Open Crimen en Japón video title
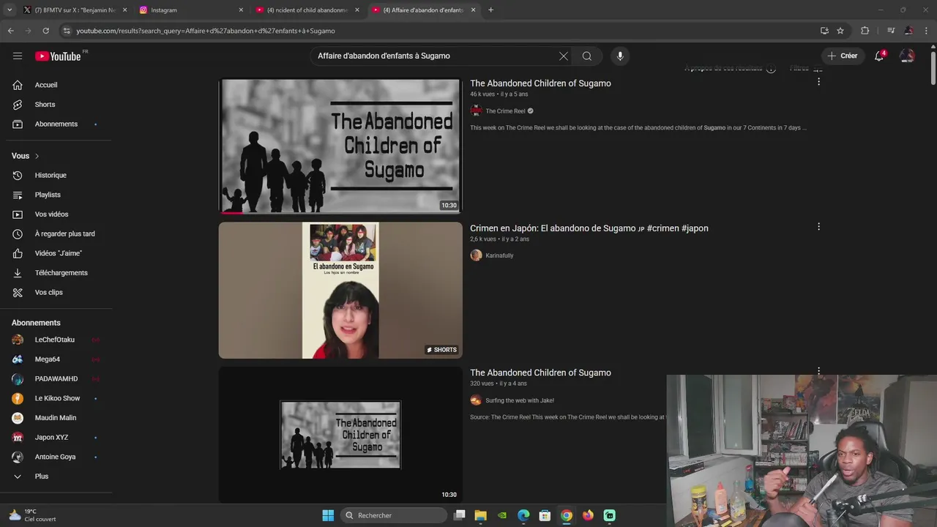The image size is (937, 527). [x=589, y=228]
